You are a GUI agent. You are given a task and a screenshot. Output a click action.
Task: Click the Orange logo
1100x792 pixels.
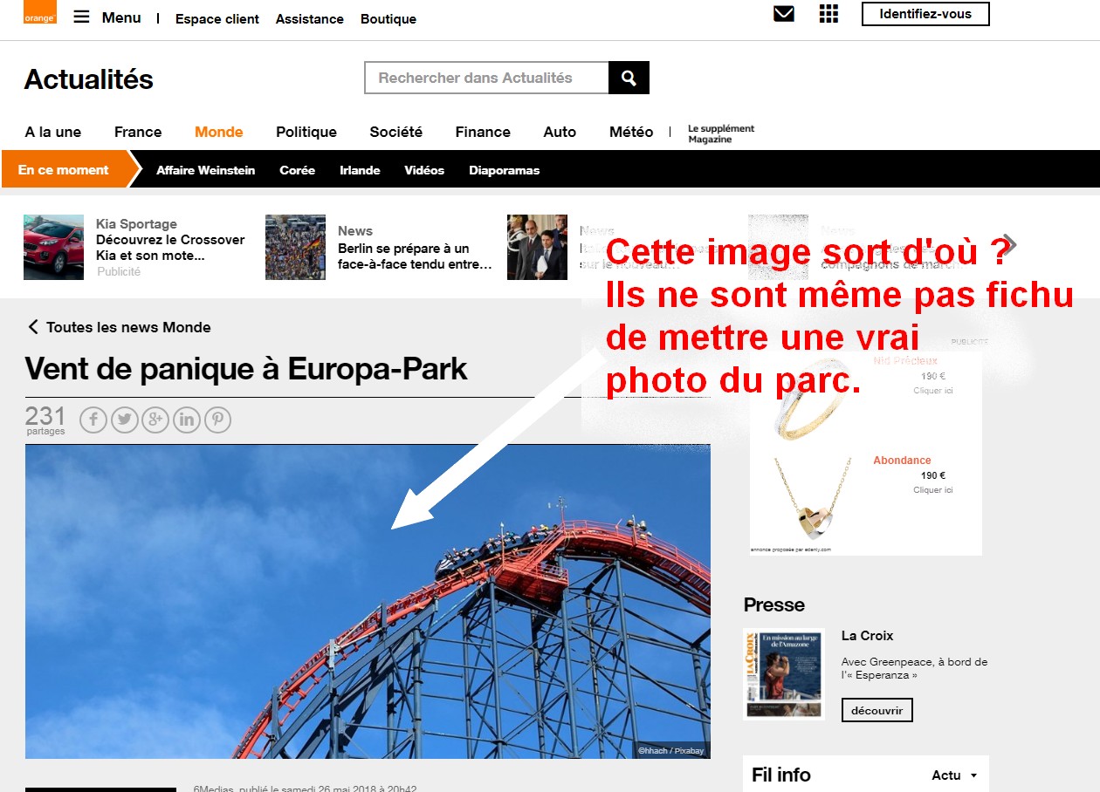(40, 12)
